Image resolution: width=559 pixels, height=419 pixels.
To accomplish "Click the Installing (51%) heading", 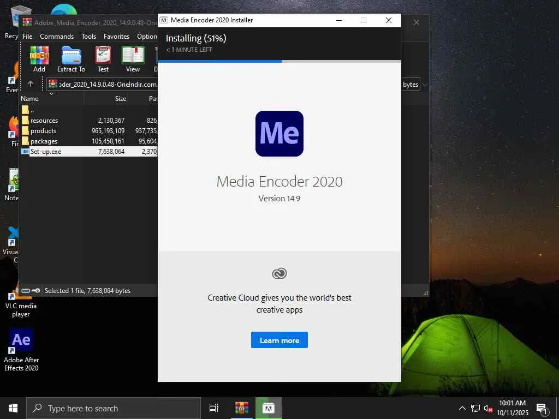I will pyautogui.click(x=196, y=38).
